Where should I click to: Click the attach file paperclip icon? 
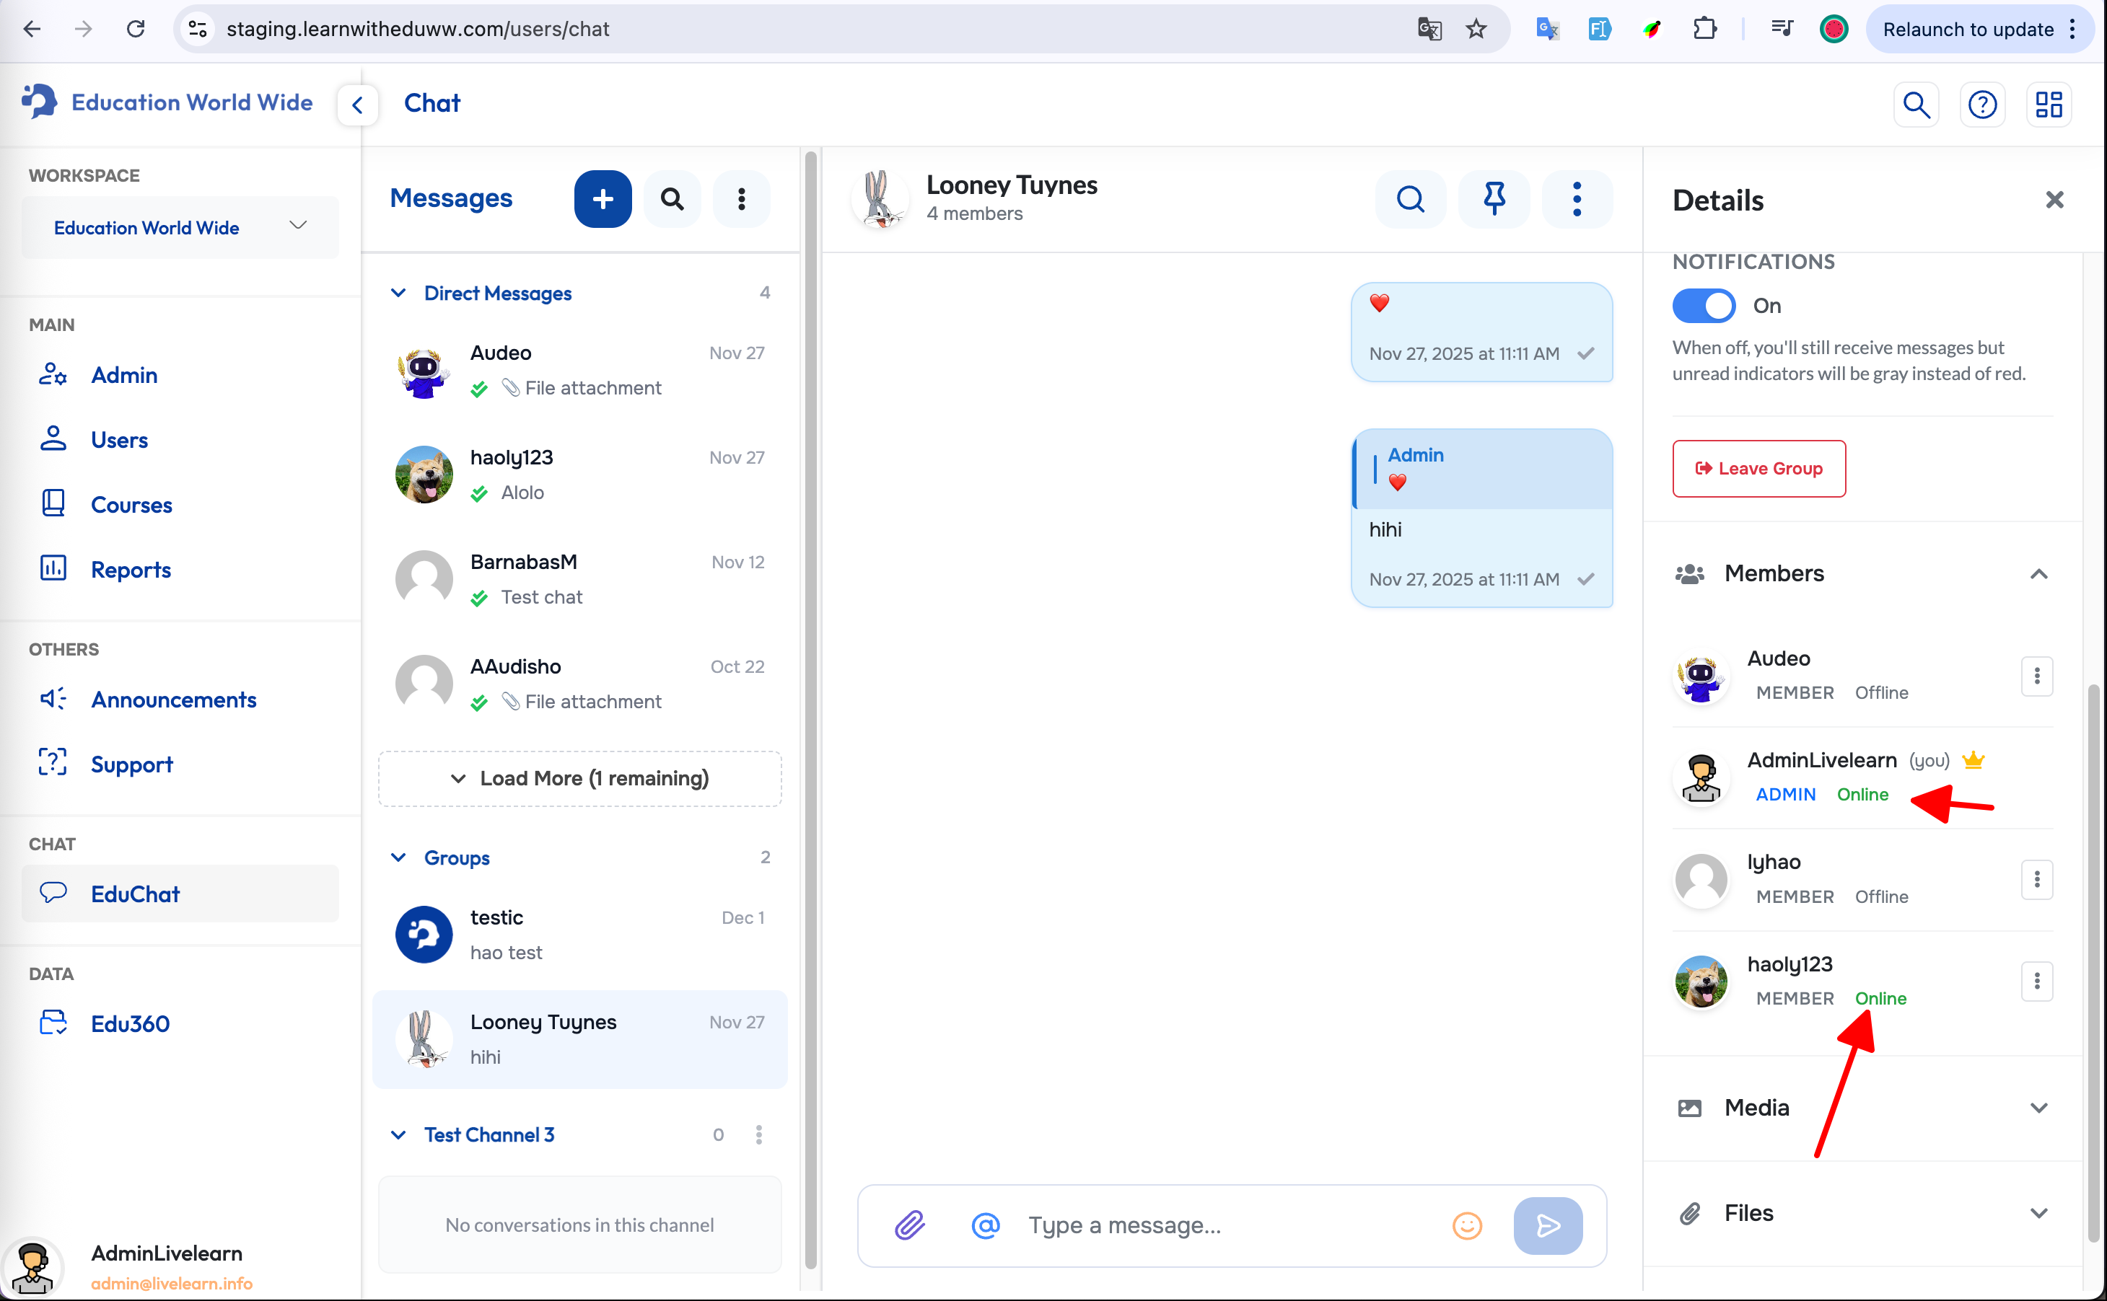[x=910, y=1225]
